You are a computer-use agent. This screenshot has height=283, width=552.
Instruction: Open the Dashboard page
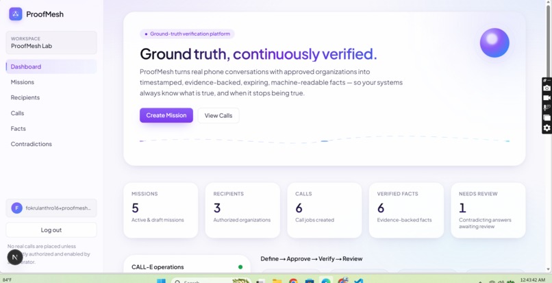(x=51, y=66)
